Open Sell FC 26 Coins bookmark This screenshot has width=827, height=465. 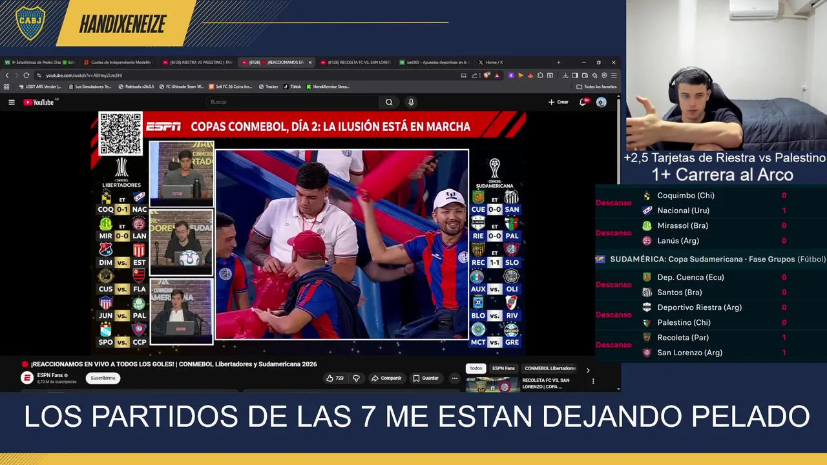tap(231, 87)
